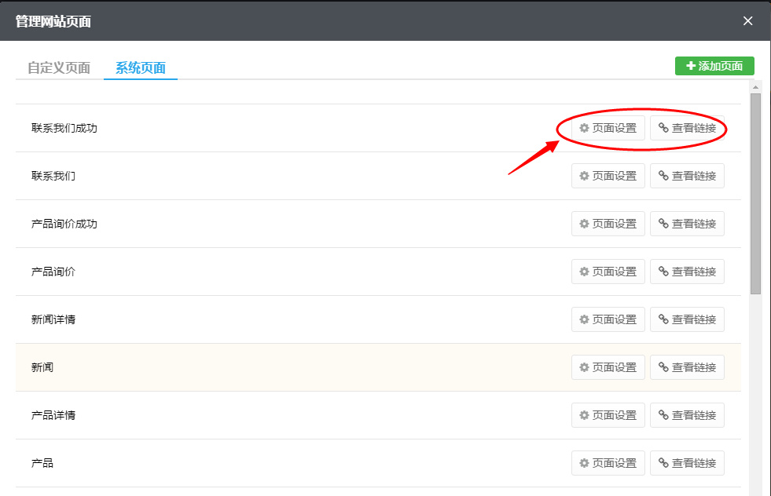Open 页面设置 for 新闻 page
Screen dimensions: 771x496
pos(608,367)
